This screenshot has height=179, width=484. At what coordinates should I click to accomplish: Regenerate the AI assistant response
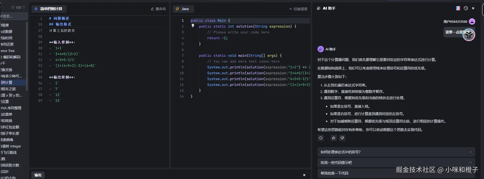coord(321,138)
